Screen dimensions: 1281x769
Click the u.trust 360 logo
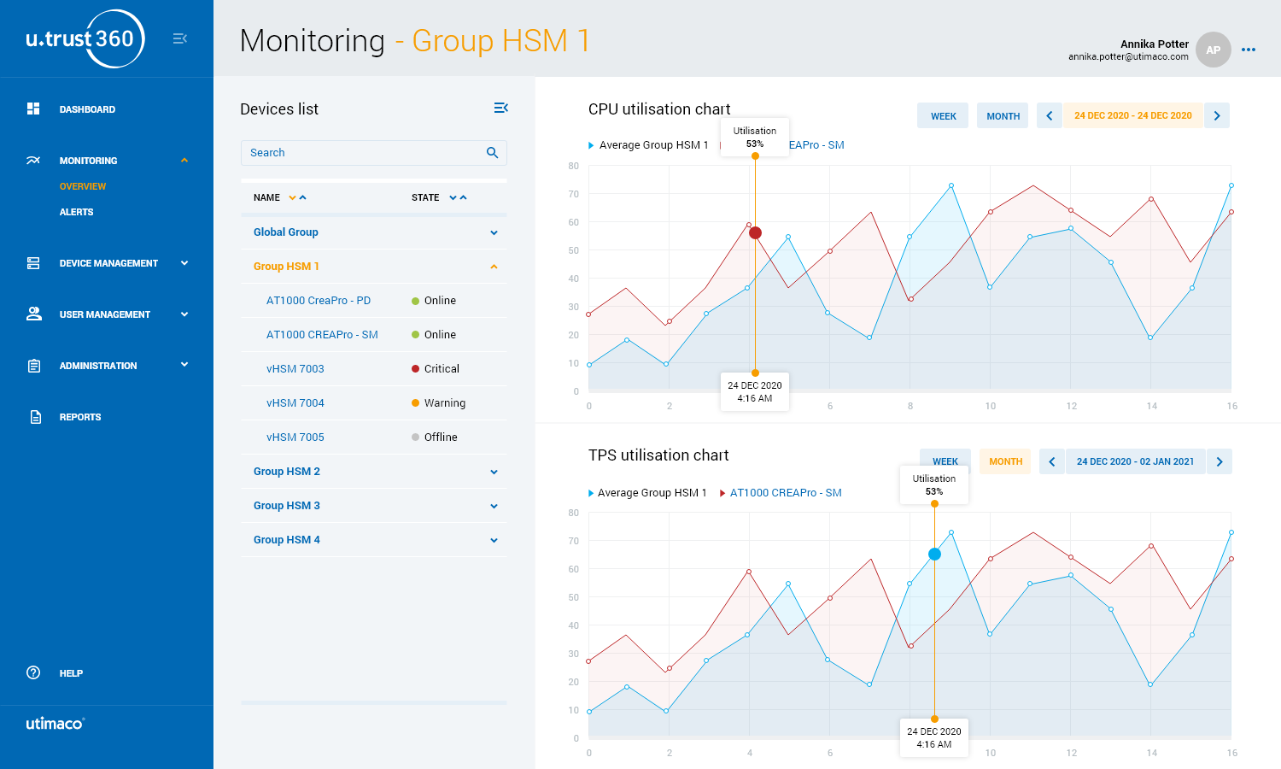(85, 38)
